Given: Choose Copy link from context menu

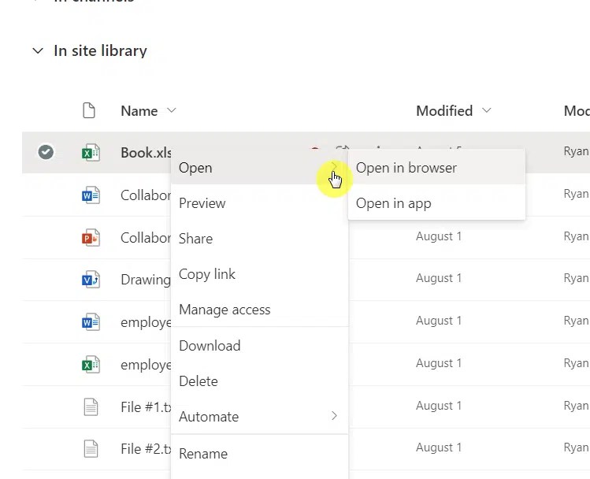Looking at the screenshot, I should point(260,274).
